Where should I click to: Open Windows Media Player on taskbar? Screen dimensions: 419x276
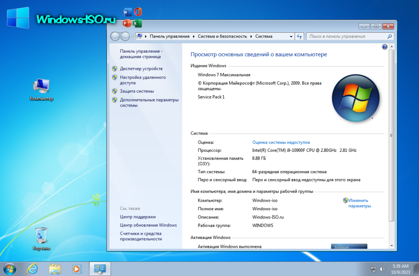click(x=77, y=269)
